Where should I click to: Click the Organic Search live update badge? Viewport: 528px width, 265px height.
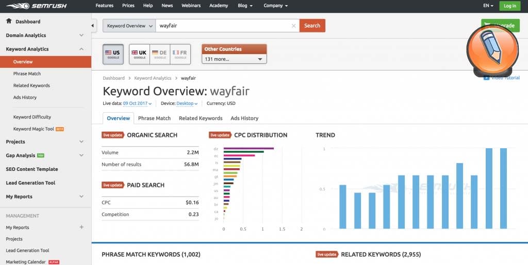tap(113, 135)
